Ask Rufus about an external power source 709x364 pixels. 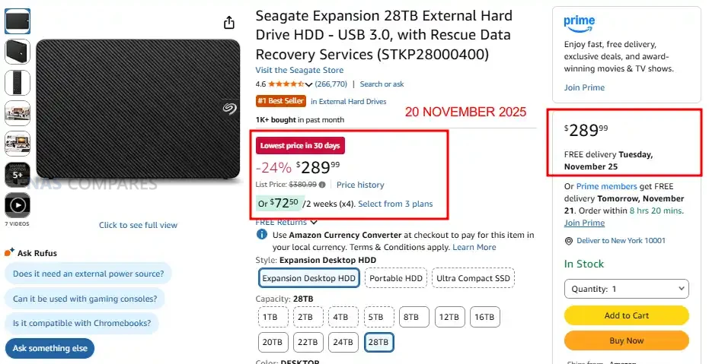coord(88,274)
